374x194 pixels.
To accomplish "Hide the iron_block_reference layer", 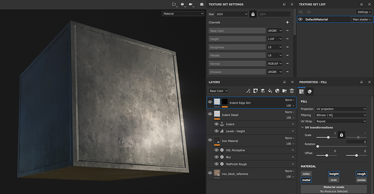I will pyautogui.click(x=210, y=173).
